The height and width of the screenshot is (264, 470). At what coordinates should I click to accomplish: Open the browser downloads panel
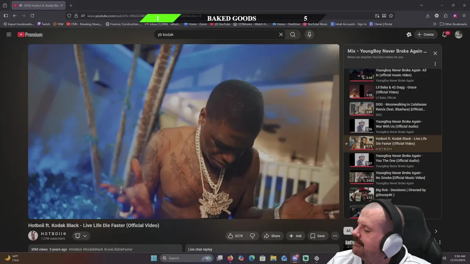(x=428, y=16)
